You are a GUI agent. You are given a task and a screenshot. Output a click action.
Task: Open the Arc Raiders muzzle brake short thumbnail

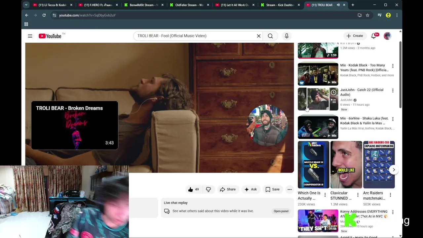tap(314, 165)
